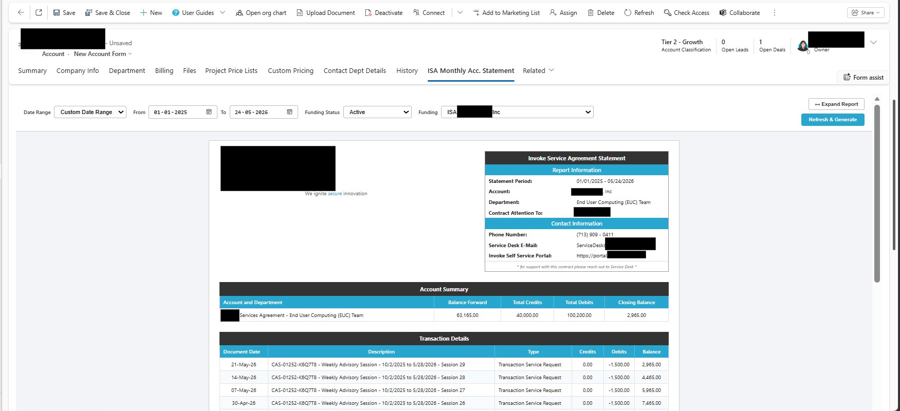Click Upload Document
900x411 pixels.
pos(325,12)
